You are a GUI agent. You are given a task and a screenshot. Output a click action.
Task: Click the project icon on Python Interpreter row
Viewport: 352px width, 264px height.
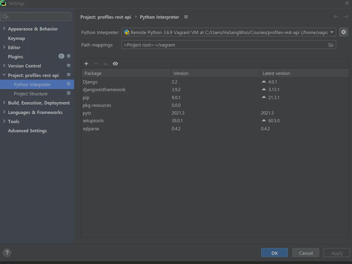[69, 84]
